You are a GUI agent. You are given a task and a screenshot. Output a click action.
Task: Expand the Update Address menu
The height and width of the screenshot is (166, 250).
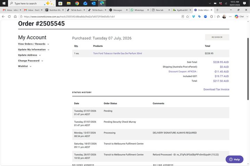(29, 55)
